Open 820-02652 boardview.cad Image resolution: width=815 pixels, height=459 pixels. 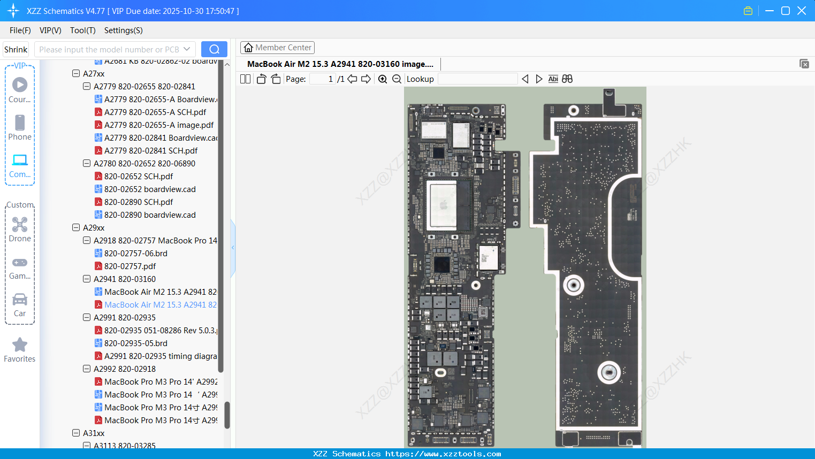point(150,189)
